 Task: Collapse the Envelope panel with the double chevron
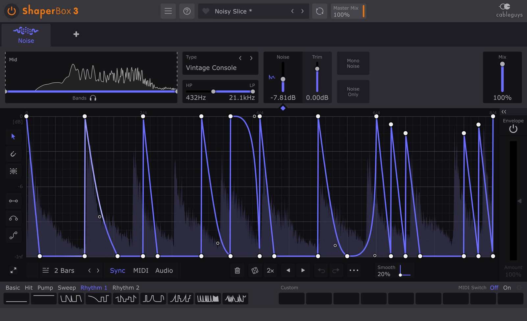pyautogui.click(x=504, y=112)
